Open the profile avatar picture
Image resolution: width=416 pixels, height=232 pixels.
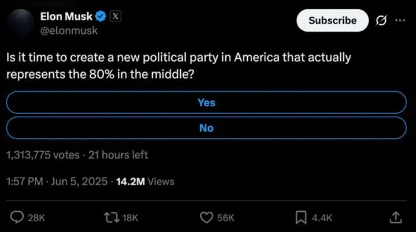(18, 23)
